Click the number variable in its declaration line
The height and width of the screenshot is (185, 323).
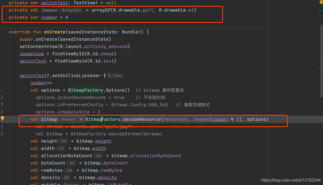coord(49,17)
